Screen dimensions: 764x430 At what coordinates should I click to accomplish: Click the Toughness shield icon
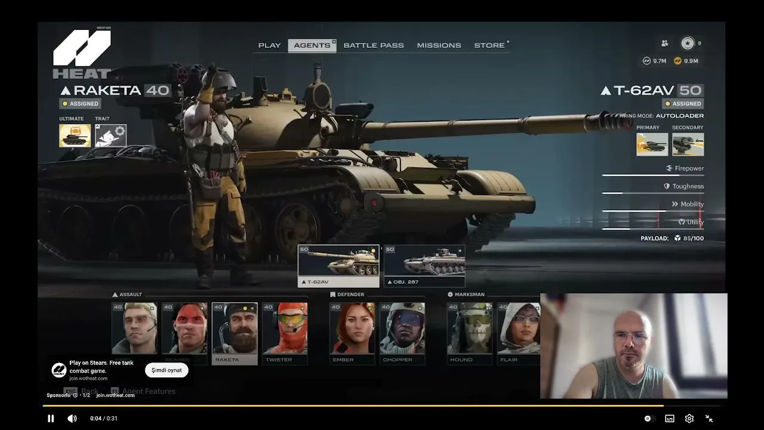pyautogui.click(x=667, y=186)
